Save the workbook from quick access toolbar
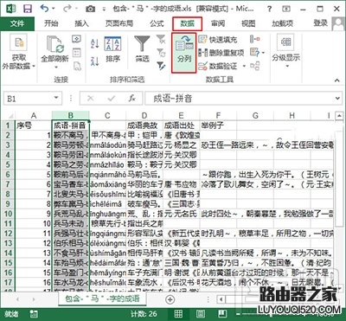 coord(28,9)
